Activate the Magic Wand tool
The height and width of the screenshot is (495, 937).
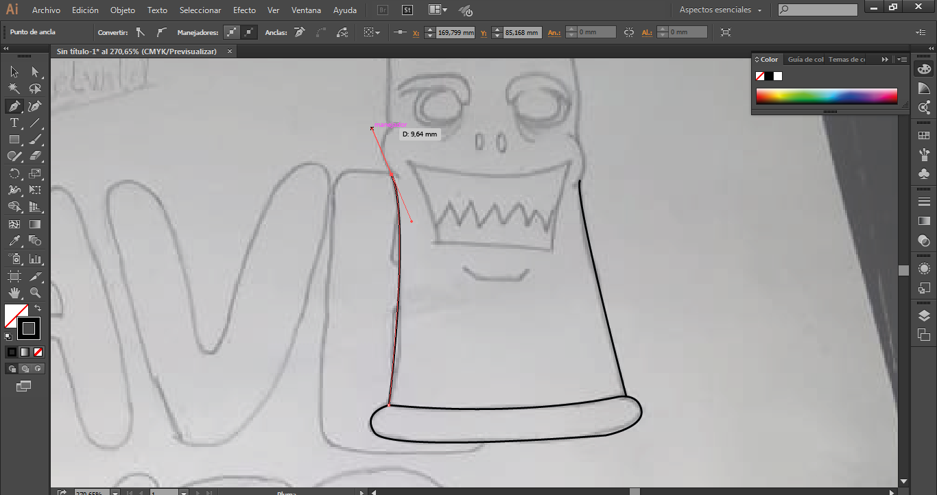[14, 88]
